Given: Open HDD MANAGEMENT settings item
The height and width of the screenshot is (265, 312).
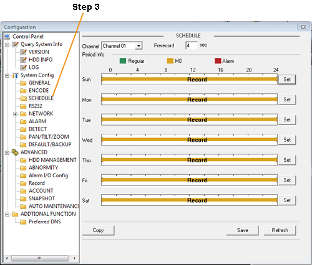Looking at the screenshot, I should [x=52, y=160].
